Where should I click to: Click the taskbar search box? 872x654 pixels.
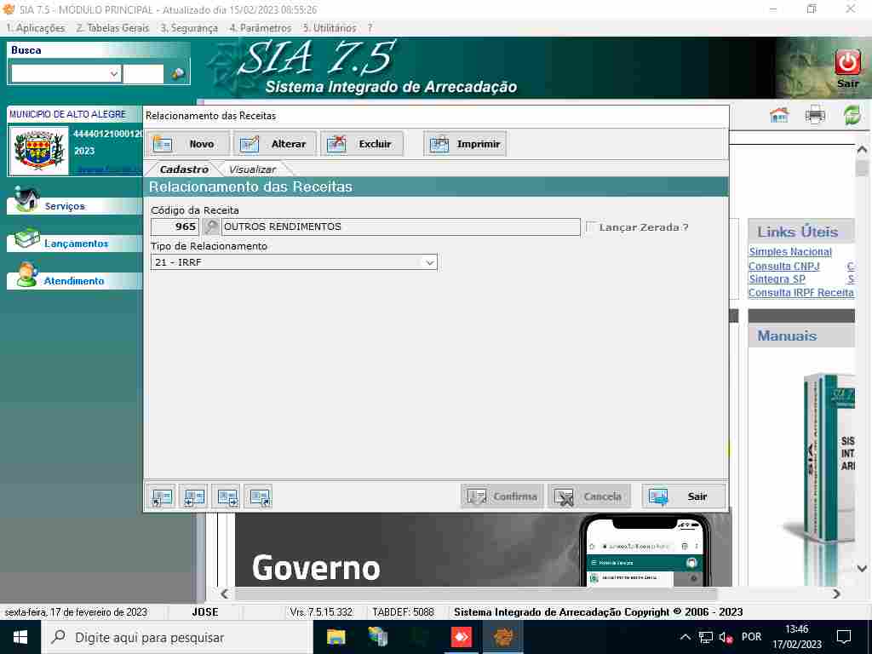177,637
